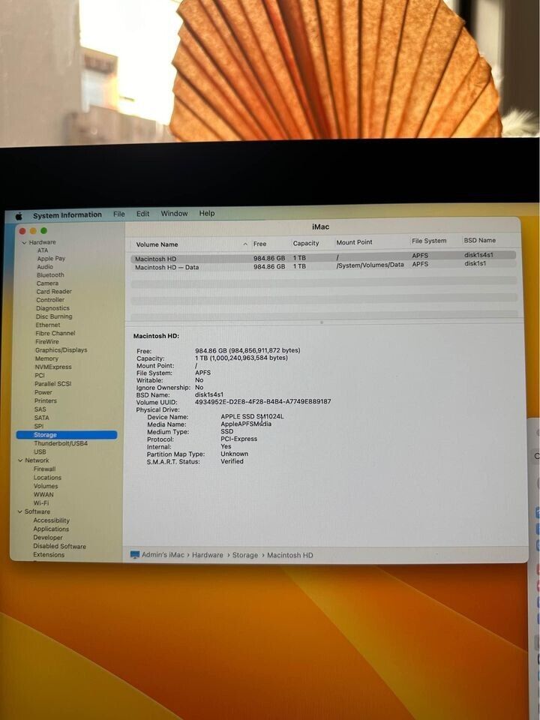Select Disabled Software in the sidebar
The image size is (540, 720).
[59, 546]
